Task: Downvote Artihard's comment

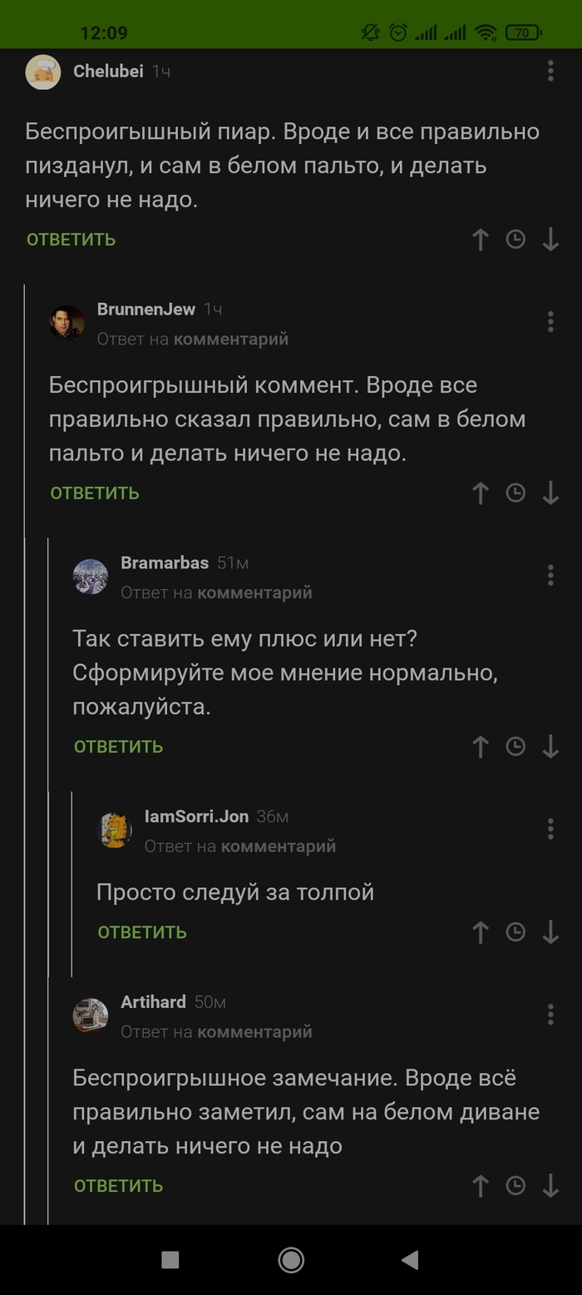Action: point(550,1186)
